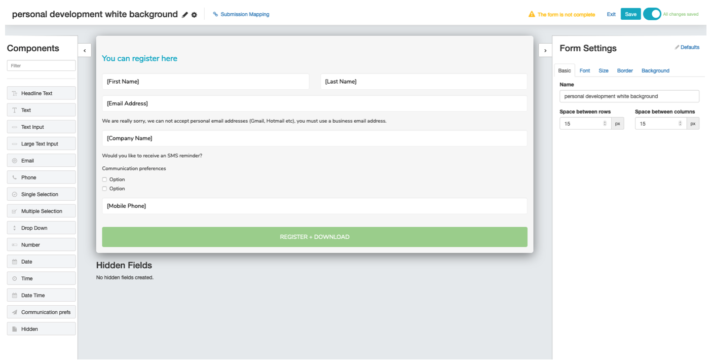Click the 'All changes saved' status text
Viewport: 709px width, 362px height.
click(681, 14)
